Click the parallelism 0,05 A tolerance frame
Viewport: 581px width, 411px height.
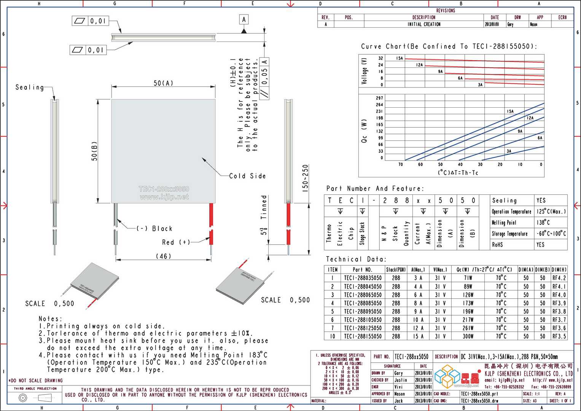(264, 78)
